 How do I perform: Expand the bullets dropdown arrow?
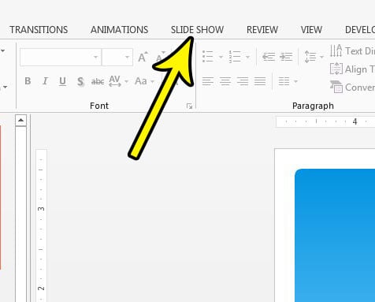point(221,57)
